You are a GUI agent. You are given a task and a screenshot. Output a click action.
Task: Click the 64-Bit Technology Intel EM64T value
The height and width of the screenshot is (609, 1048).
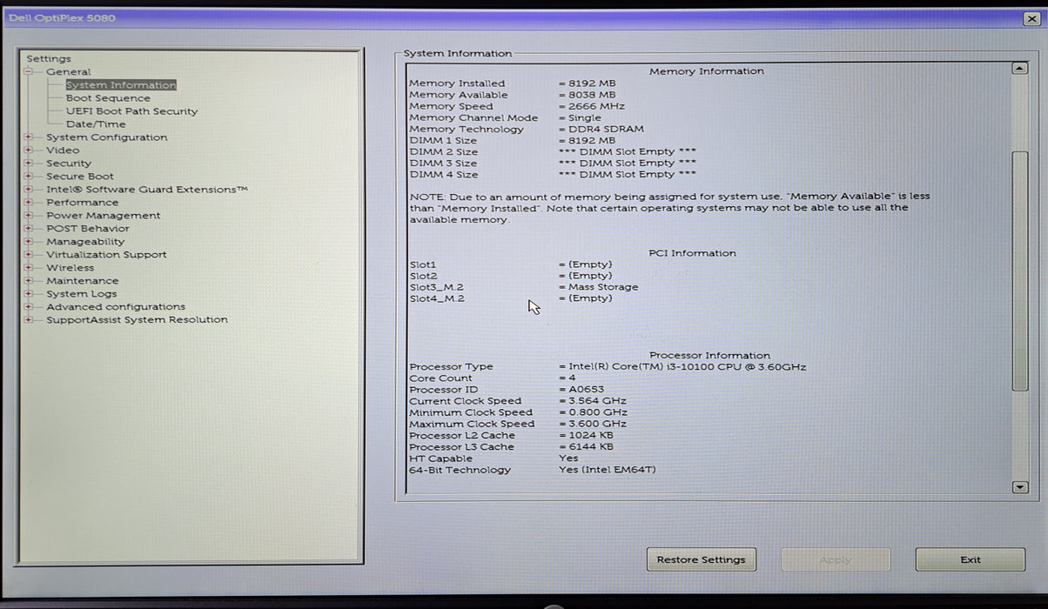click(x=607, y=470)
